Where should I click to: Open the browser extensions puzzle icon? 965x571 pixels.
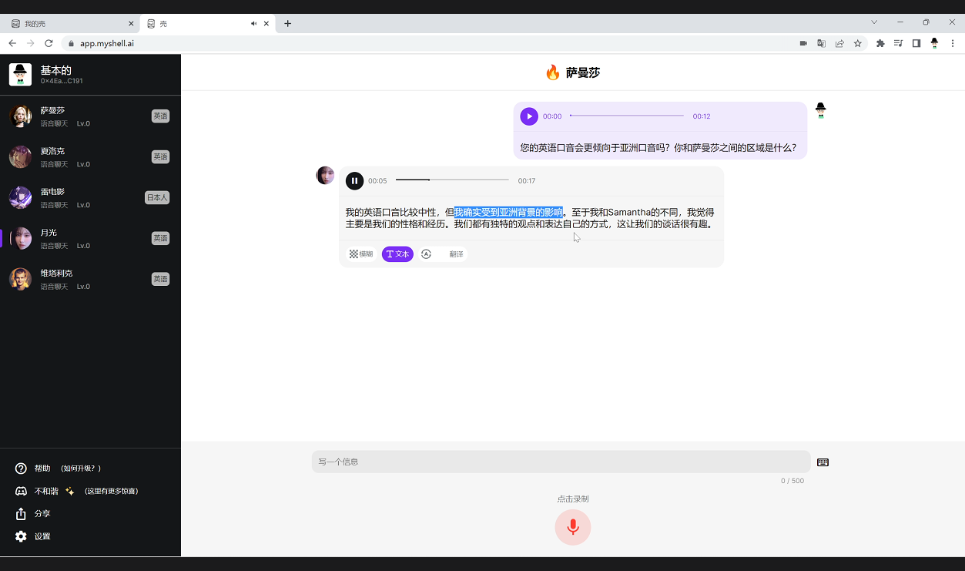pyautogui.click(x=880, y=43)
